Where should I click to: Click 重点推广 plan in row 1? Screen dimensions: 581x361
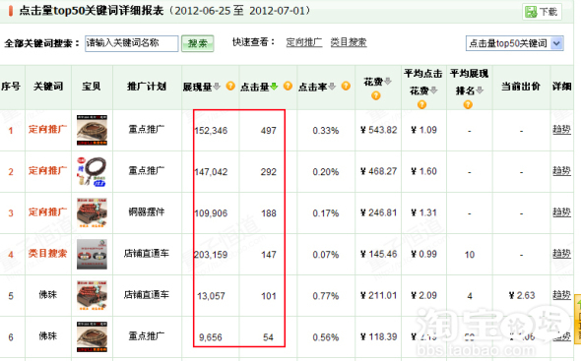tap(147, 129)
